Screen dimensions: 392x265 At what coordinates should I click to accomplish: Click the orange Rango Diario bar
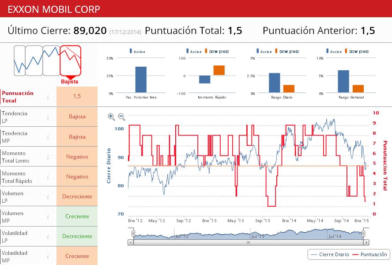(x=289, y=89)
